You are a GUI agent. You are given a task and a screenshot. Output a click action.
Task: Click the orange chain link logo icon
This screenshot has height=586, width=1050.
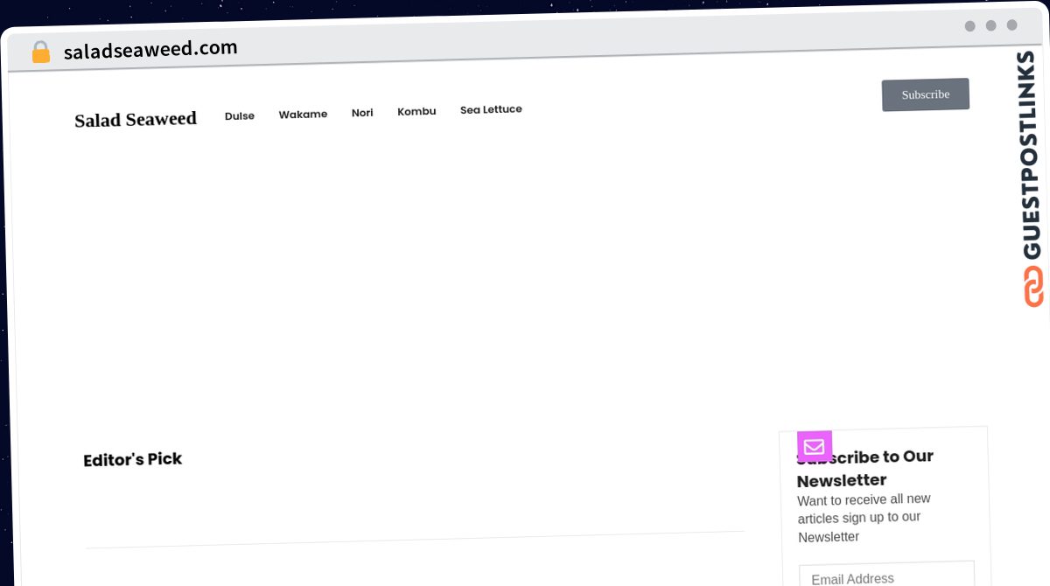click(x=1033, y=286)
